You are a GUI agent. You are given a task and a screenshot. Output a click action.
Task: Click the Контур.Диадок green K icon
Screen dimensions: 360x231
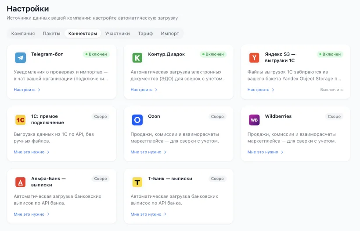click(137, 58)
